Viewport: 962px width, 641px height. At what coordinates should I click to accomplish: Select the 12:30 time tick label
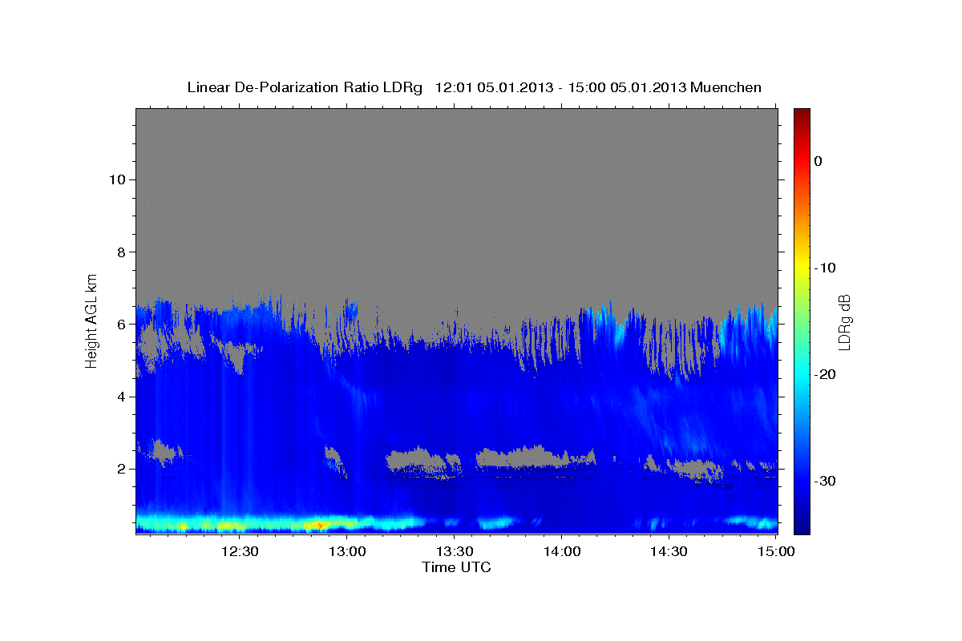(x=240, y=552)
